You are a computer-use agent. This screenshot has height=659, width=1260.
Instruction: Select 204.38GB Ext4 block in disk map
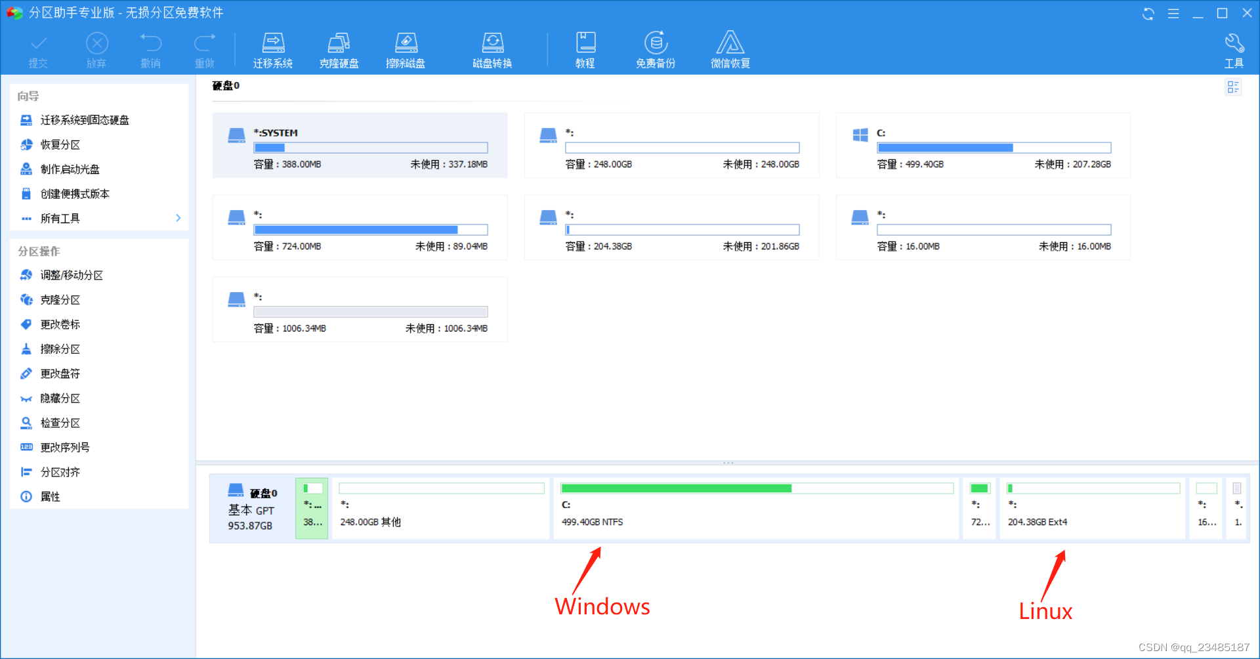point(1093,507)
